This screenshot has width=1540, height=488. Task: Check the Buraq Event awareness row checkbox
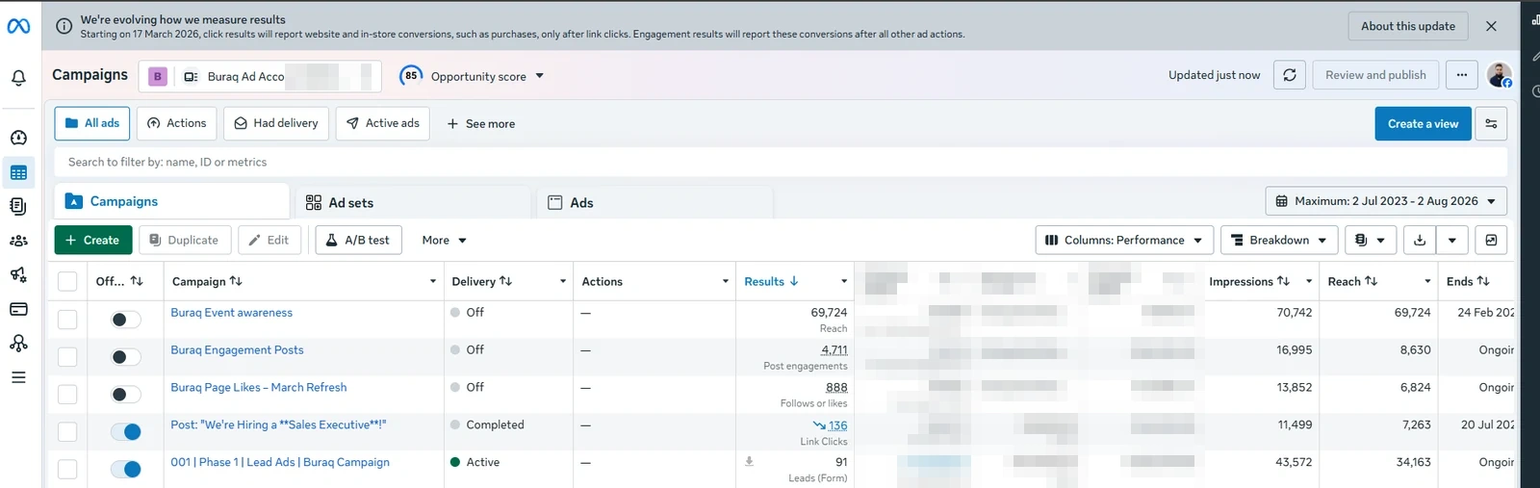pyautogui.click(x=67, y=319)
